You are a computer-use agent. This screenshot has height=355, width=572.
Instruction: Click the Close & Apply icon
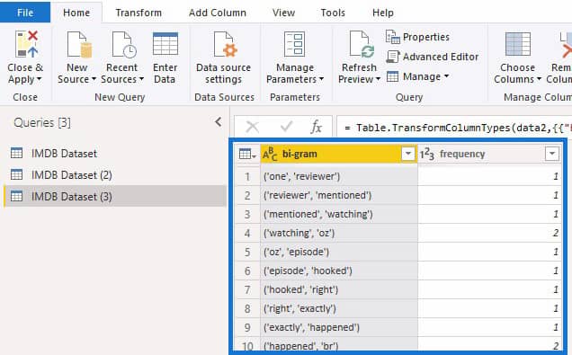tap(26, 44)
